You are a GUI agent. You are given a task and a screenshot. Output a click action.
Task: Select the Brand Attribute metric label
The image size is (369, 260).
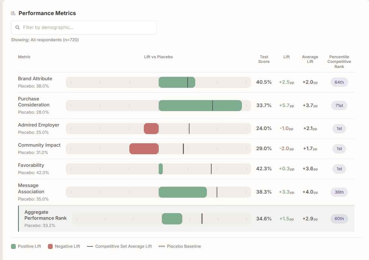click(x=35, y=79)
